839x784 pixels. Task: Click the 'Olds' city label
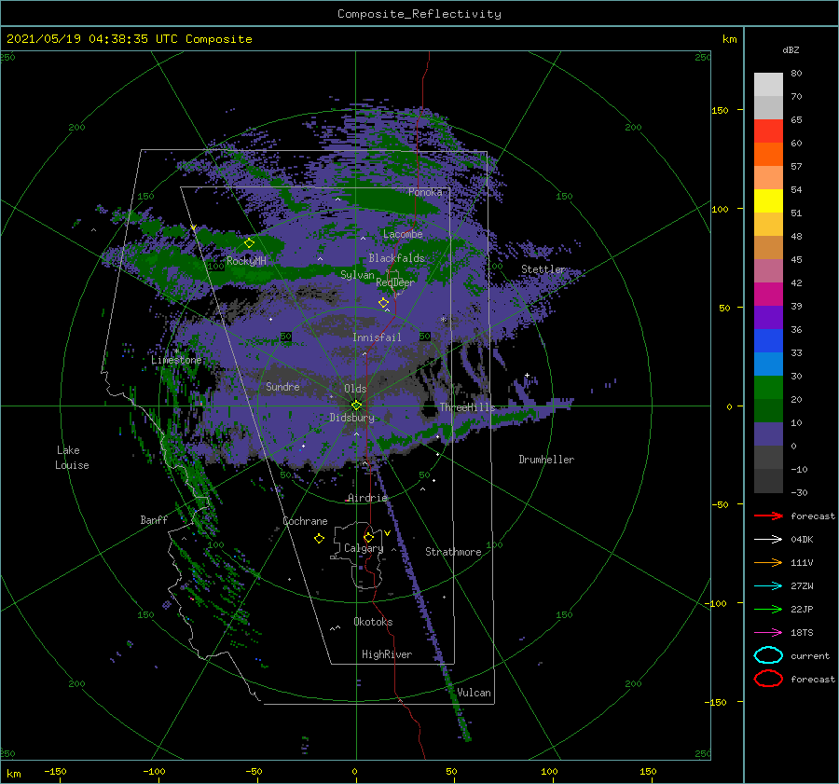[355, 389]
